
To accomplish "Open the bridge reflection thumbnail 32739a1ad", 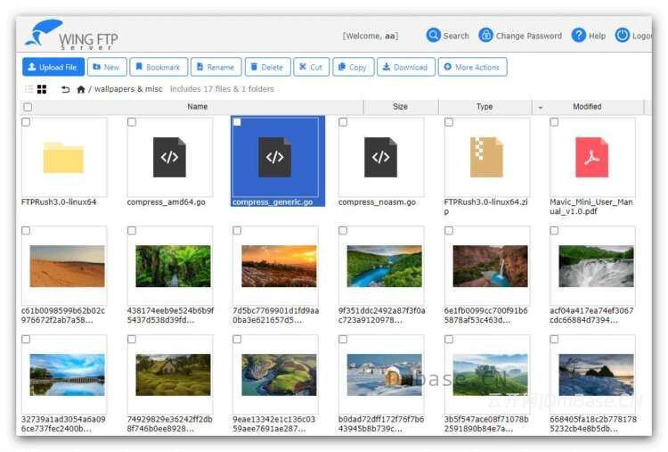I will (67, 374).
